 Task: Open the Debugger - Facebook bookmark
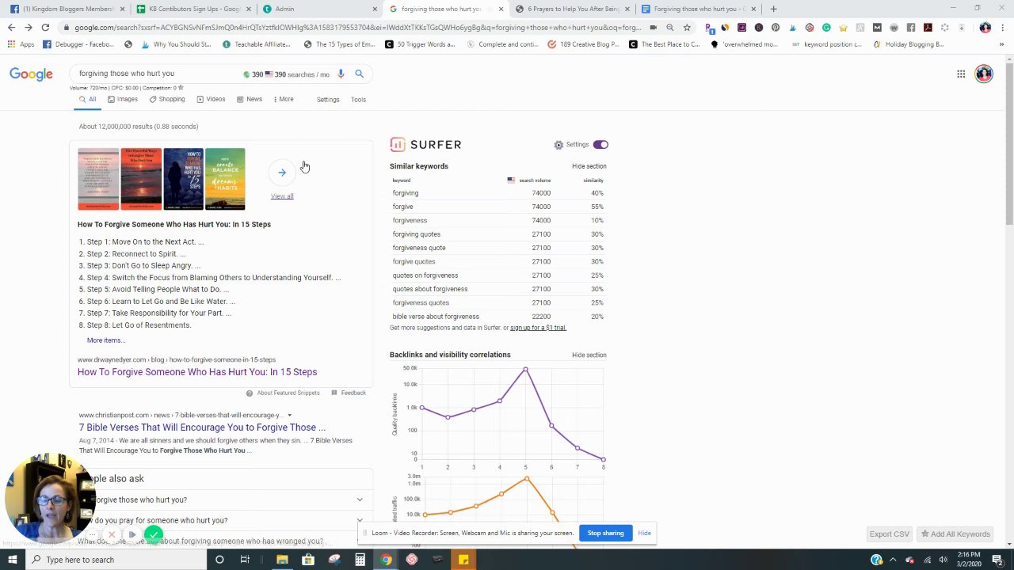coord(78,44)
